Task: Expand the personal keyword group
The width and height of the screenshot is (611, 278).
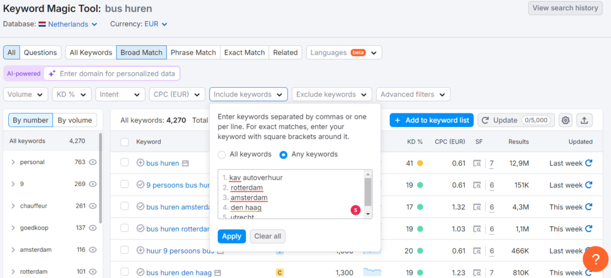Action: (13, 162)
